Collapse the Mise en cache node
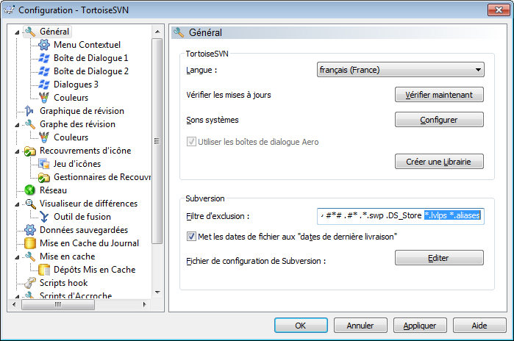The height and width of the screenshot is (341, 514). [x=17, y=257]
